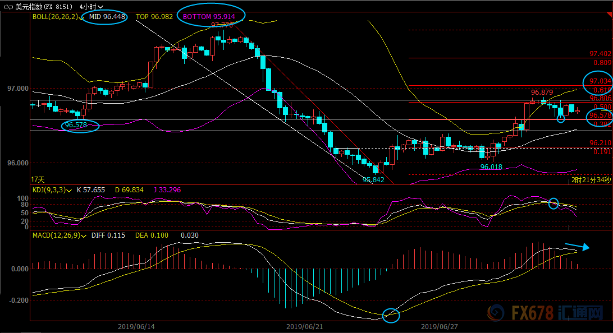The width and height of the screenshot is (613, 333).
Task: Select the circled 96.578 price label on the left
Action: coord(76,125)
